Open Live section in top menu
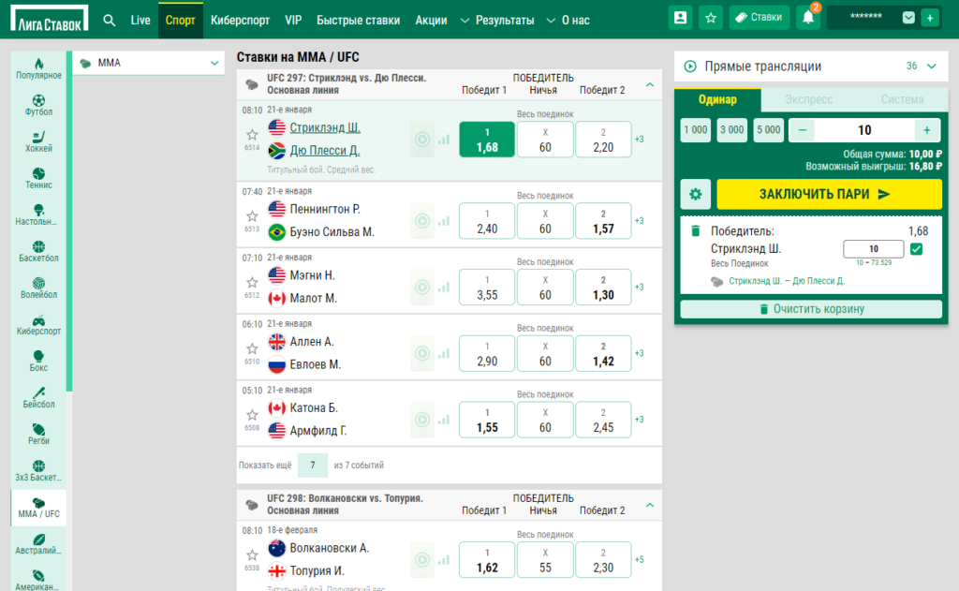Screen dimensions: 959x591 point(140,21)
